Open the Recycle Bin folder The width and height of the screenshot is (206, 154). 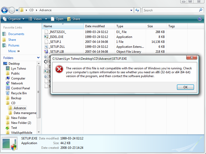click(19, 93)
